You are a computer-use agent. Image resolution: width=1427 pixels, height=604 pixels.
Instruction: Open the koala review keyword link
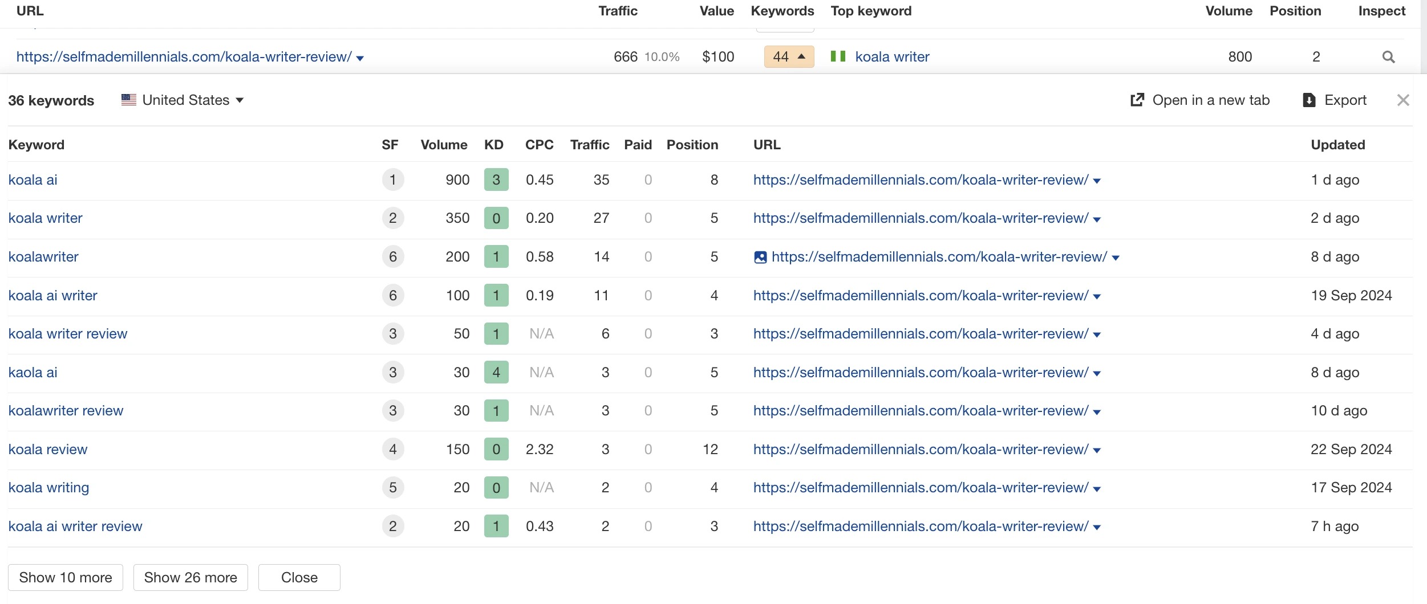click(48, 450)
